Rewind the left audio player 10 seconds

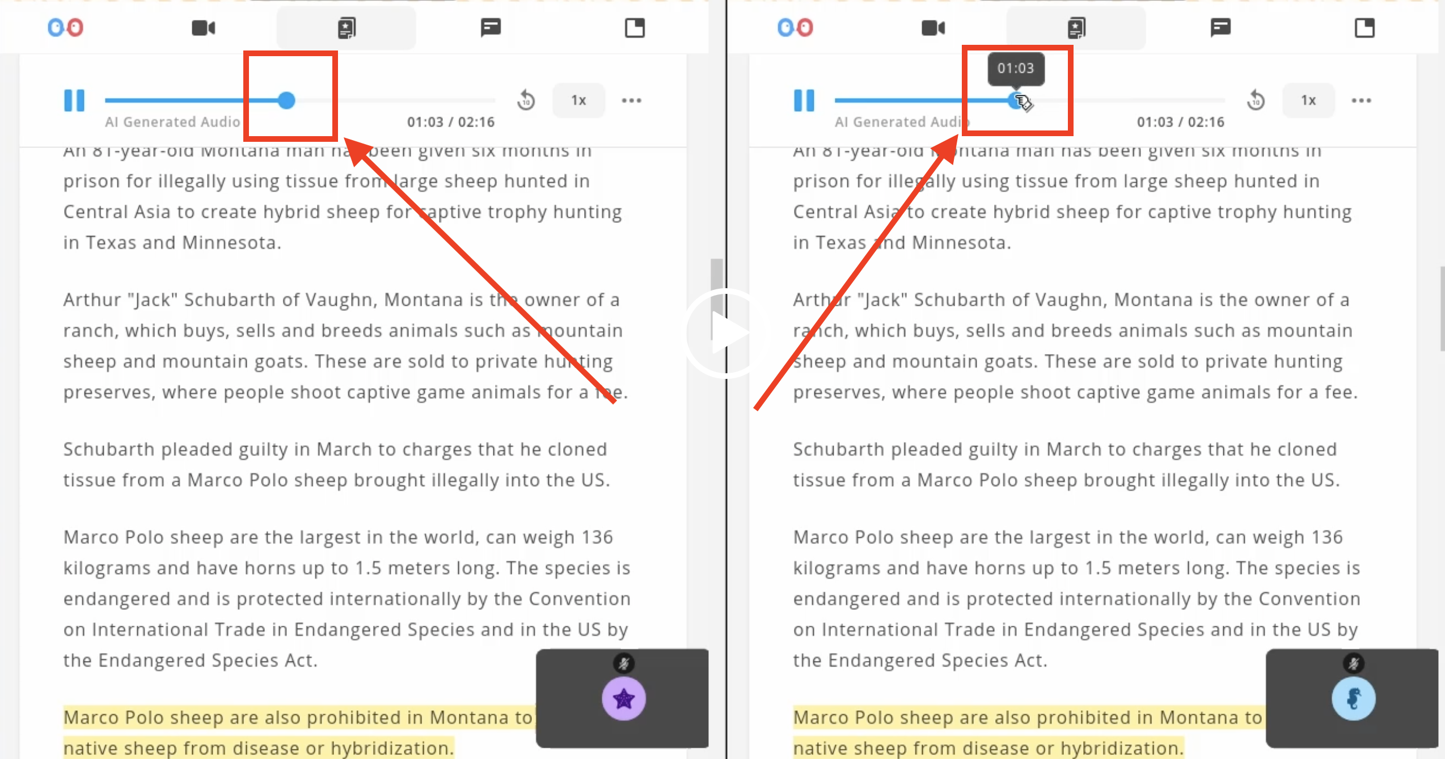(x=525, y=100)
